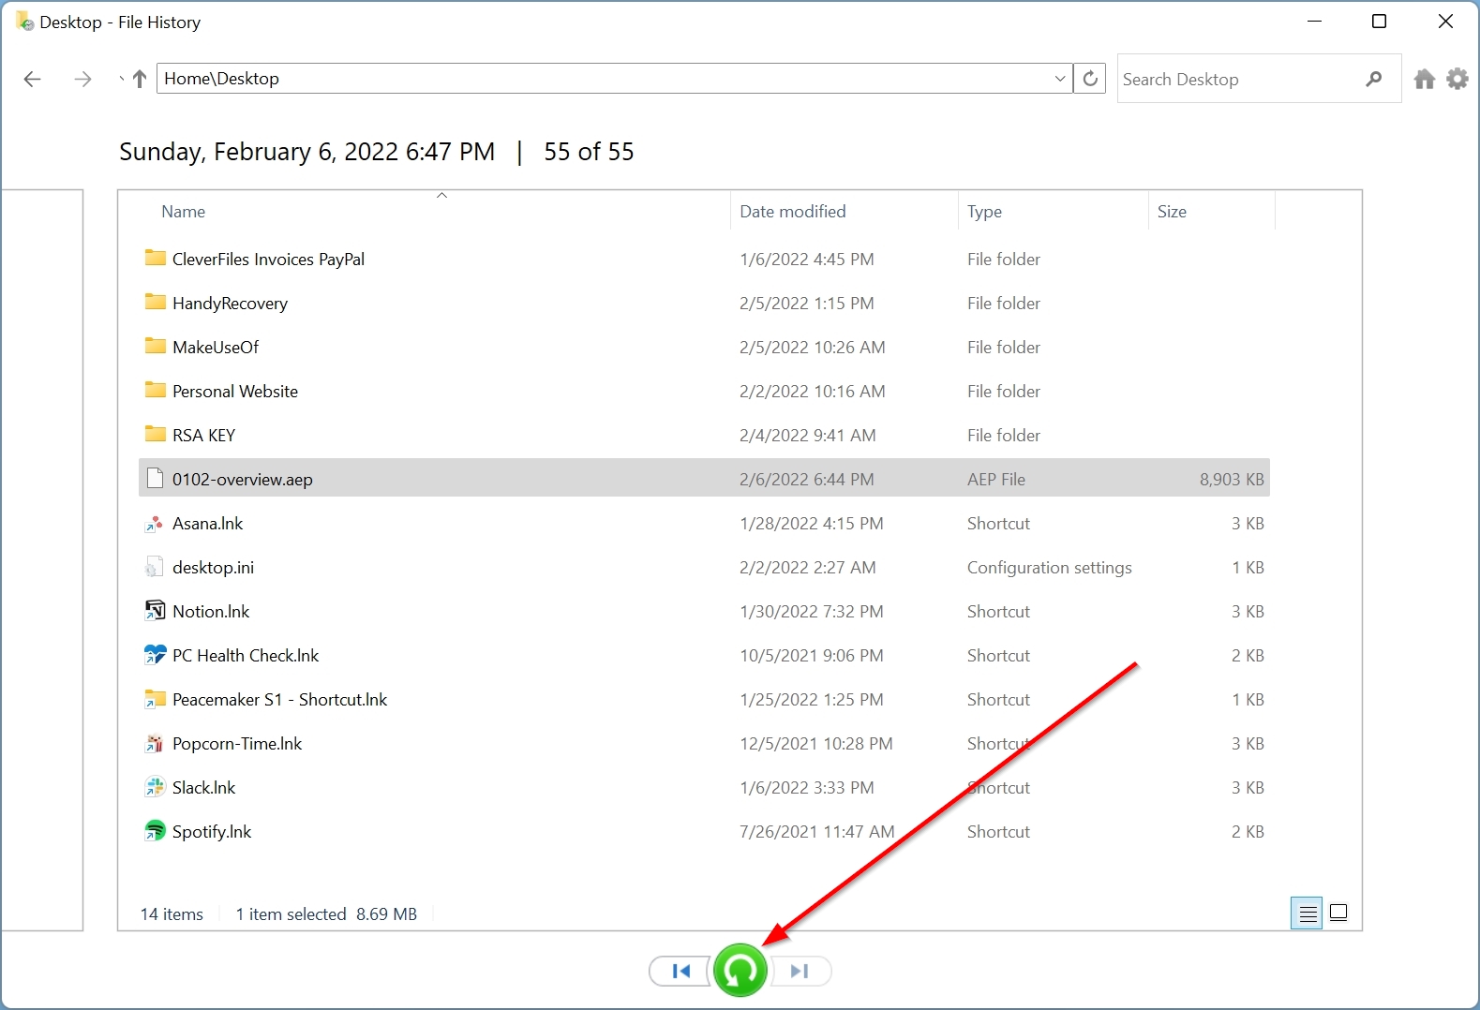The image size is (1480, 1010).
Task: Switch to large icons view
Action: (x=1338, y=913)
